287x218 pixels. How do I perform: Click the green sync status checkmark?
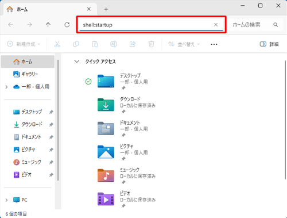(x=88, y=82)
